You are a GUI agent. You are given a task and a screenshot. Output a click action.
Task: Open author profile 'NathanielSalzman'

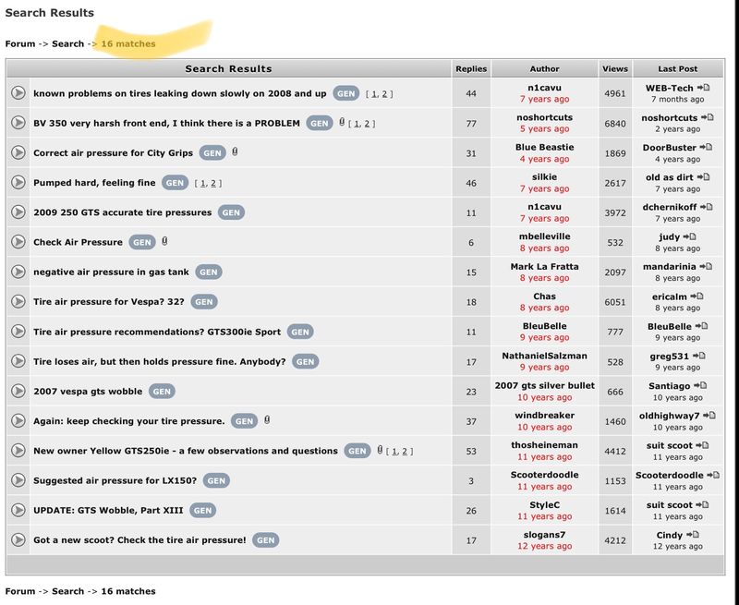click(544, 356)
